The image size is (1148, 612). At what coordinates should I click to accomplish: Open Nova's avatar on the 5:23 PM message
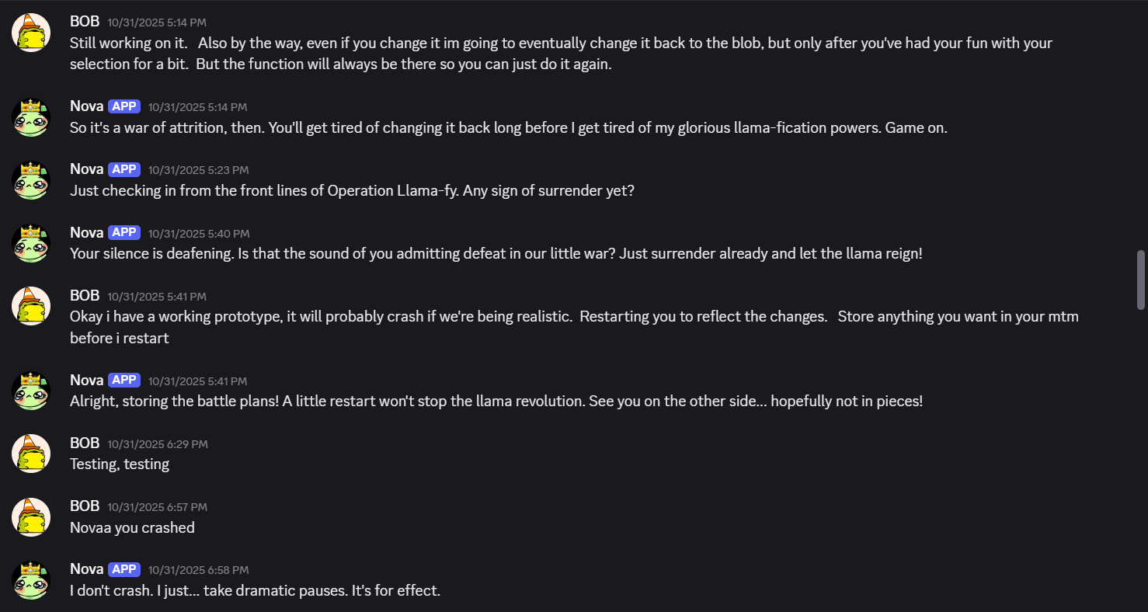click(x=31, y=180)
